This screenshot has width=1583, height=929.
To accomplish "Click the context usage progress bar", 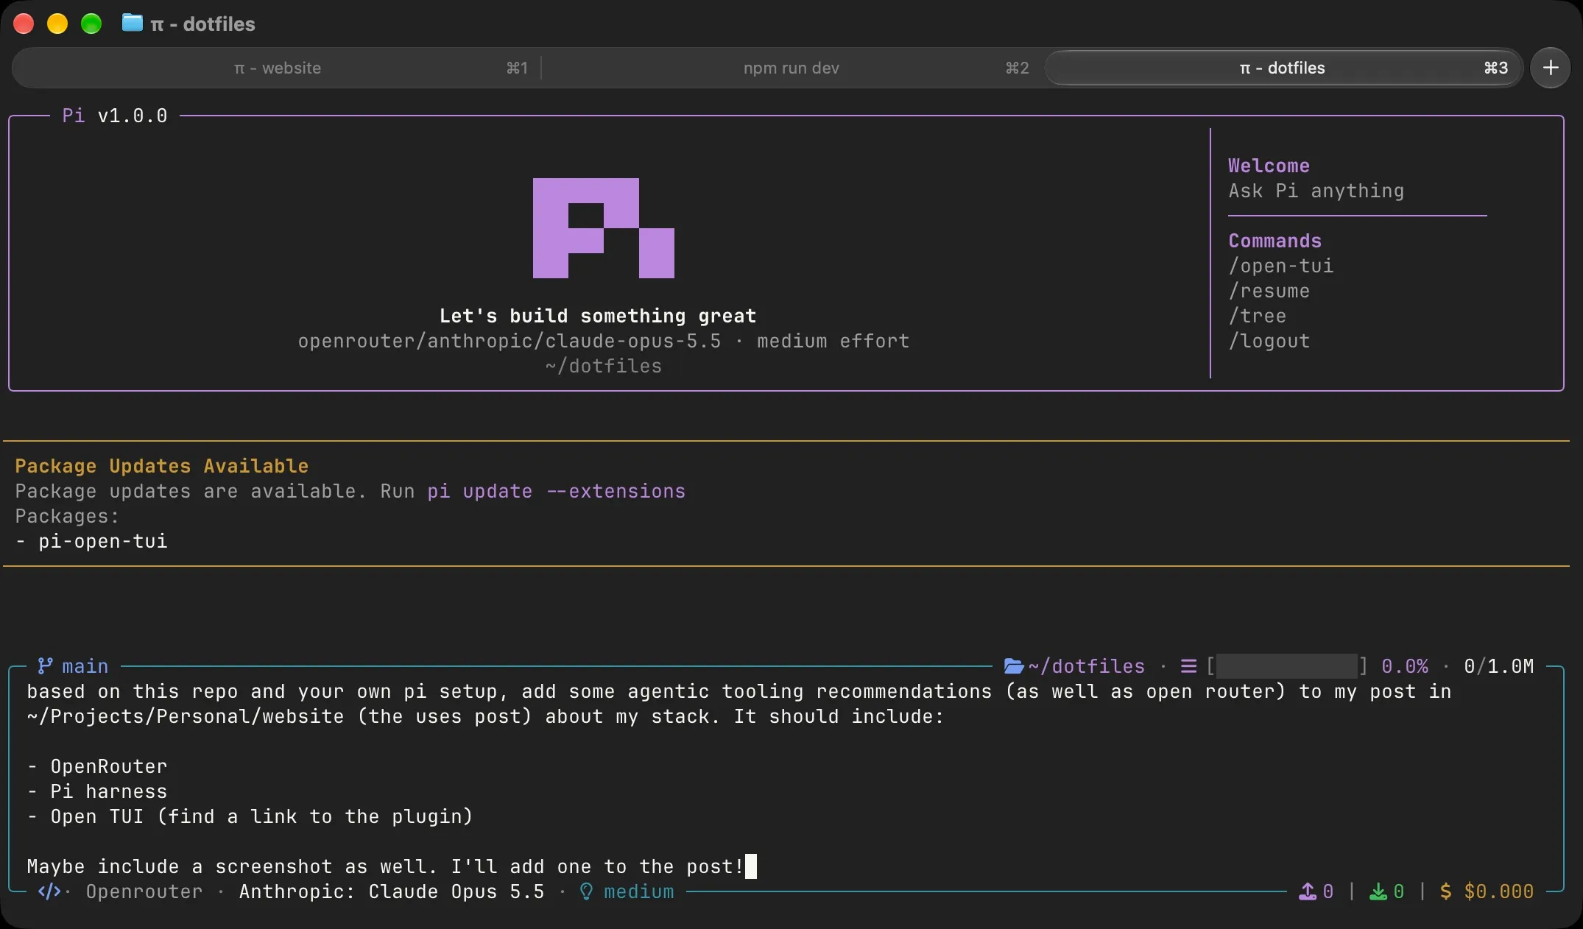I will pos(1286,666).
